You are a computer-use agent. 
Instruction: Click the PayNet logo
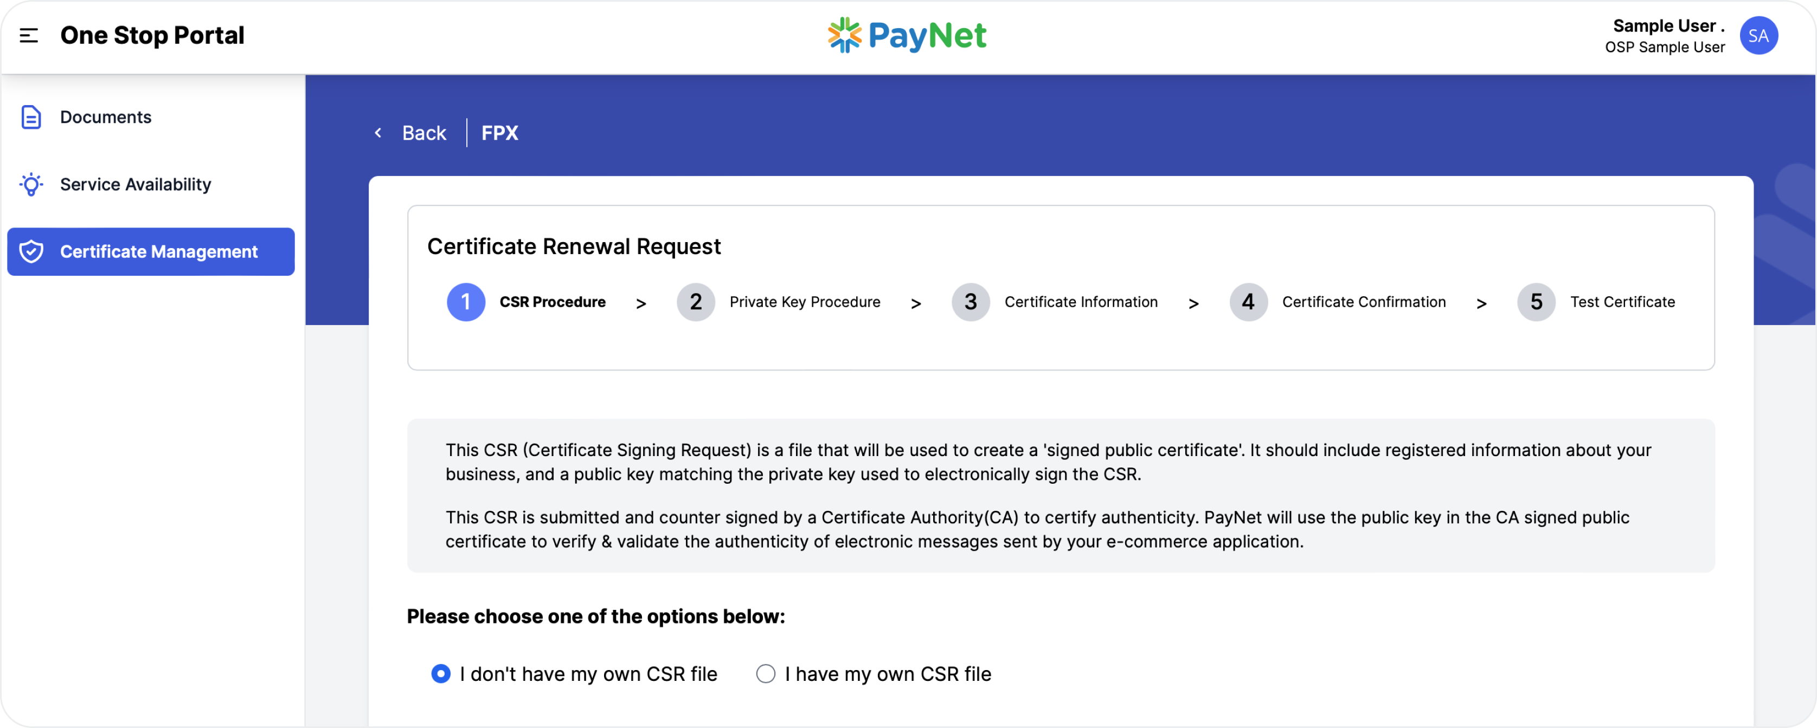pos(907,35)
